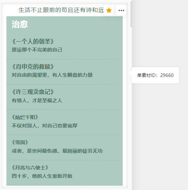Click the vertical scrollbar handle
The height and width of the screenshot is (190, 188).
[131, 14]
